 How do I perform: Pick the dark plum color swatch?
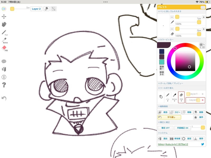click(x=162, y=57)
